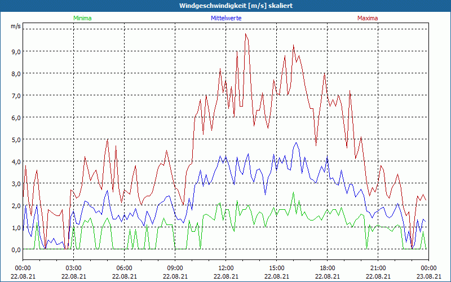The width and height of the screenshot is (451, 282).
Task: Click the 23.08.21 date label
Action: click(428, 276)
